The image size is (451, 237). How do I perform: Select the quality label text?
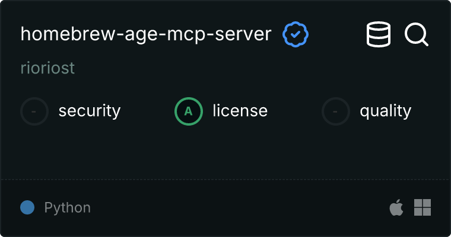(385, 111)
